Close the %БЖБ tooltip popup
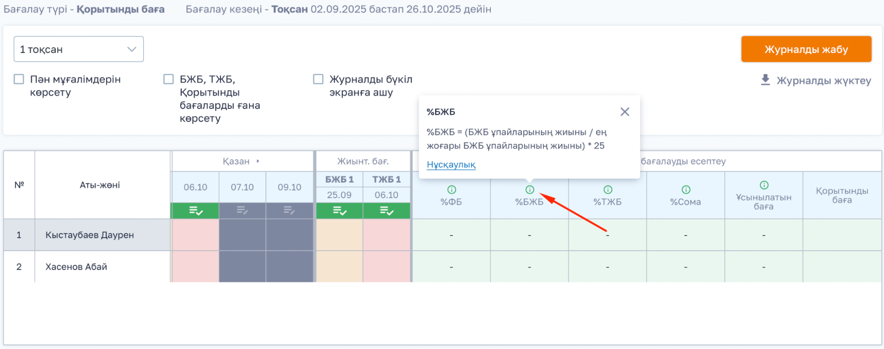884x349 pixels. pyautogui.click(x=624, y=112)
